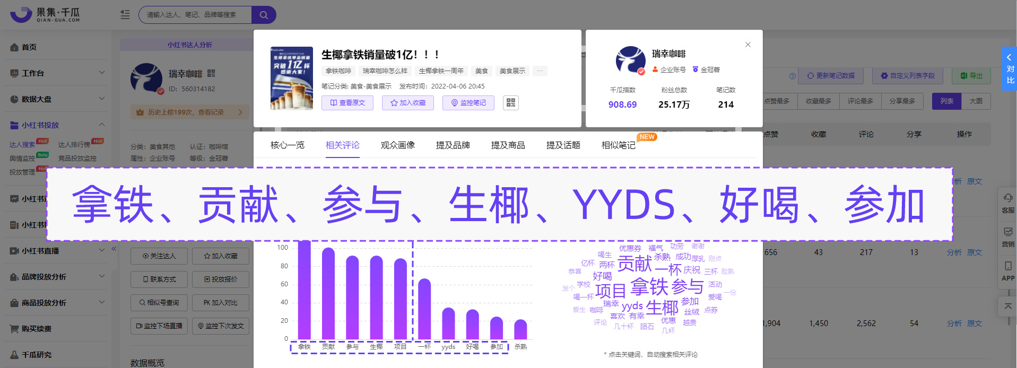Image resolution: width=1017 pixels, height=368 pixels.
Task: Open the QR code icon beside 监控笔记
Action: (511, 103)
